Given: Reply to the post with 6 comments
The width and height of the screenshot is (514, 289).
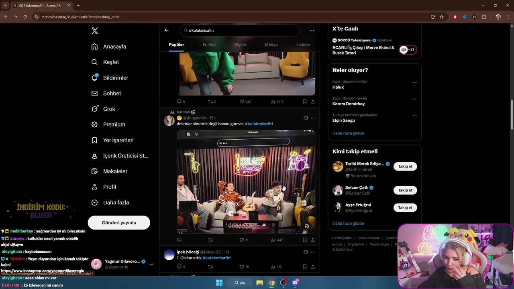Looking at the screenshot, I should (181, 102).
